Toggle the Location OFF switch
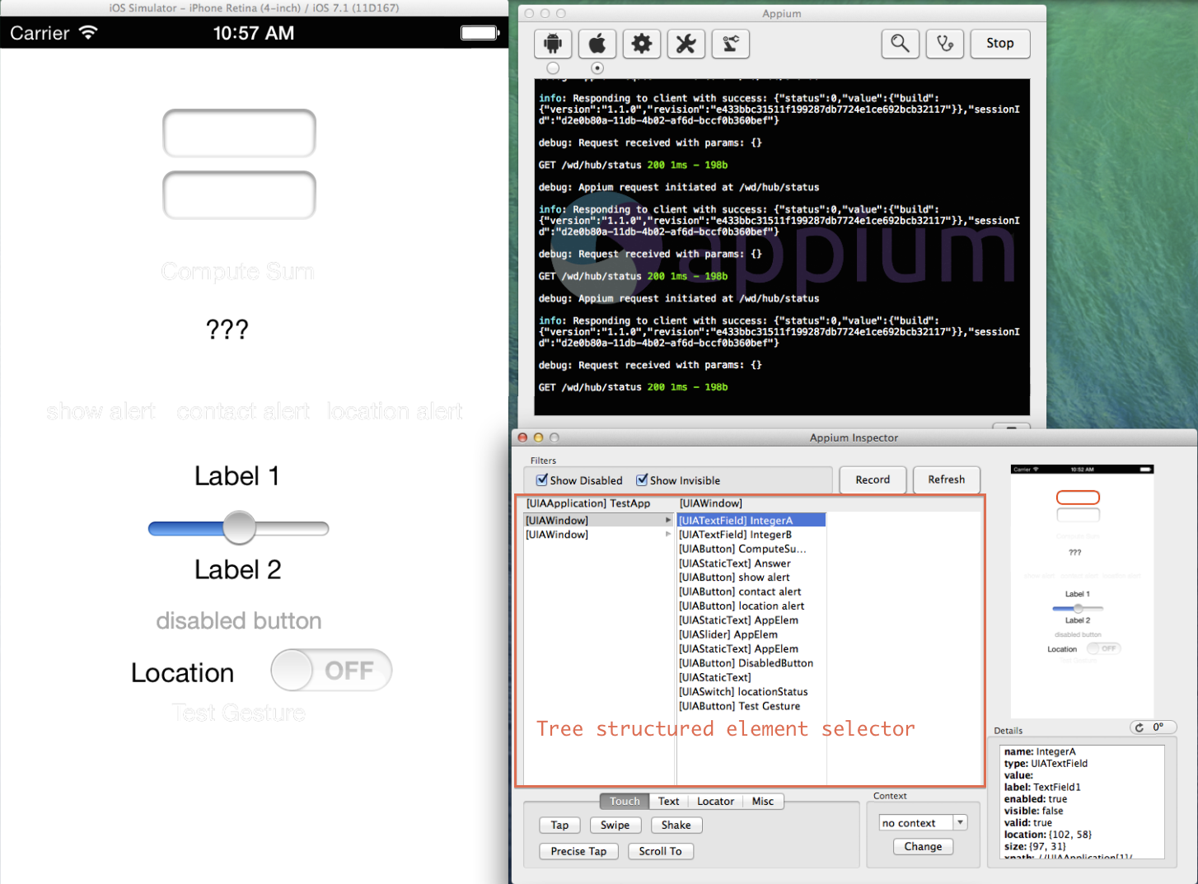Image resolution: width=1198 pixels, height=884 pixels. pos(331,671)
